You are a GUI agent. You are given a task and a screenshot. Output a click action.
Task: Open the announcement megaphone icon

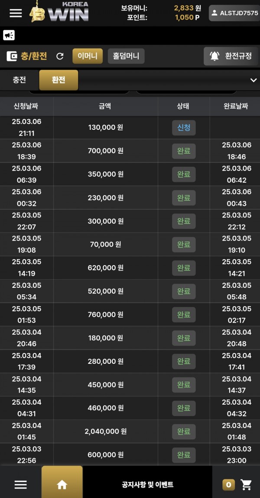(x=9, y=35)
